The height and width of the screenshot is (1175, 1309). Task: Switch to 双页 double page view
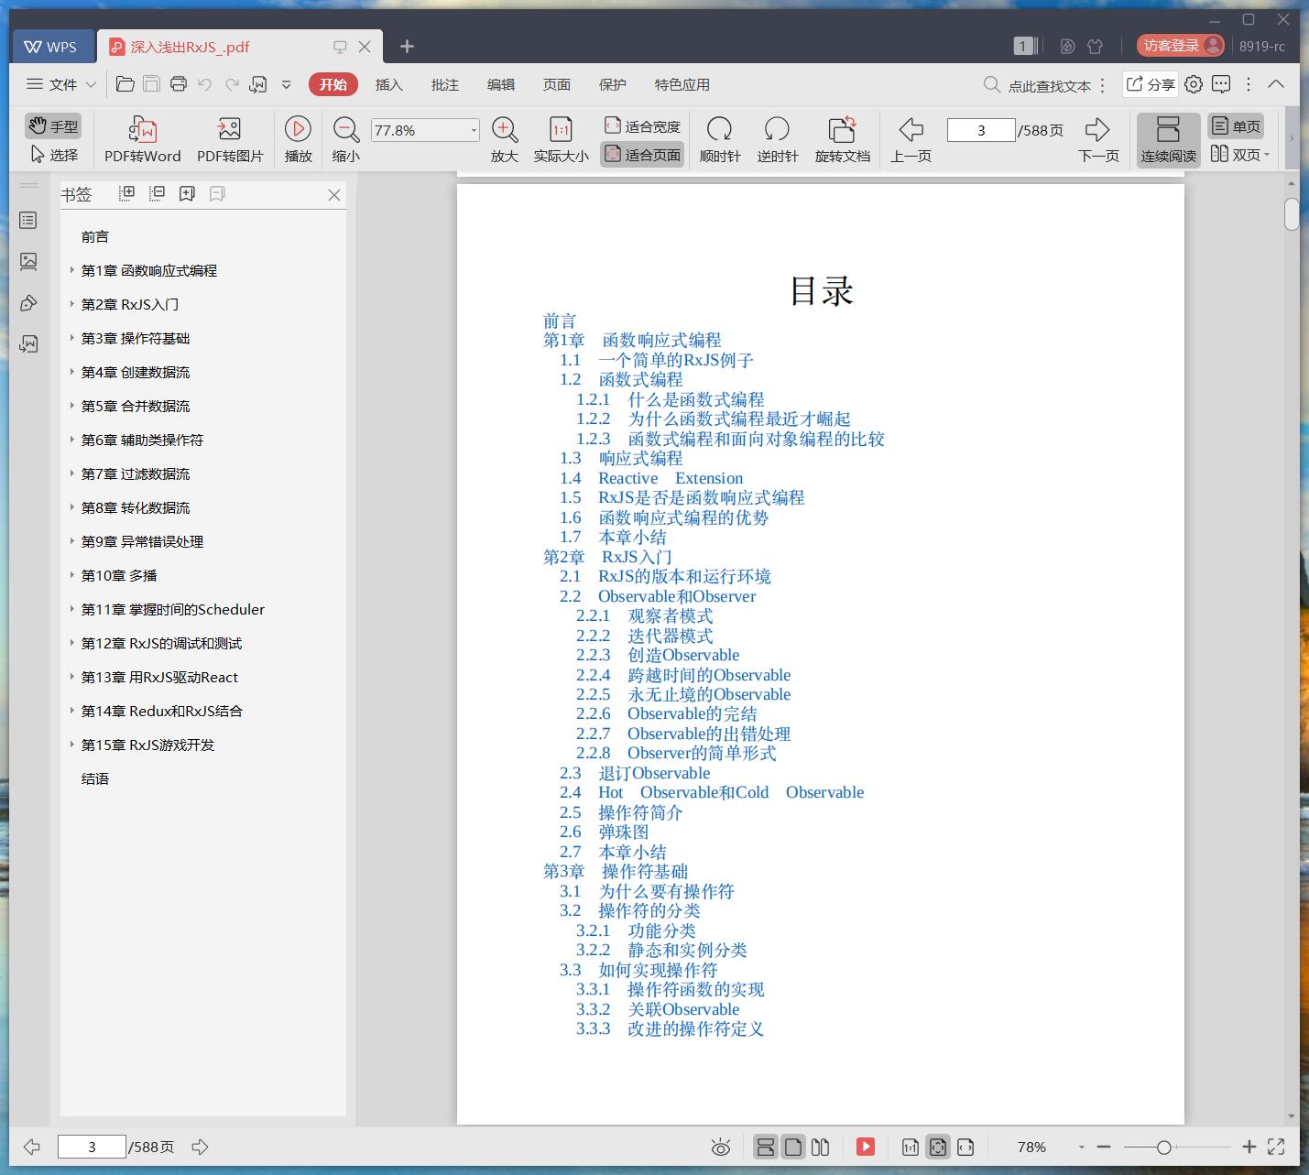pos(1239,155)
